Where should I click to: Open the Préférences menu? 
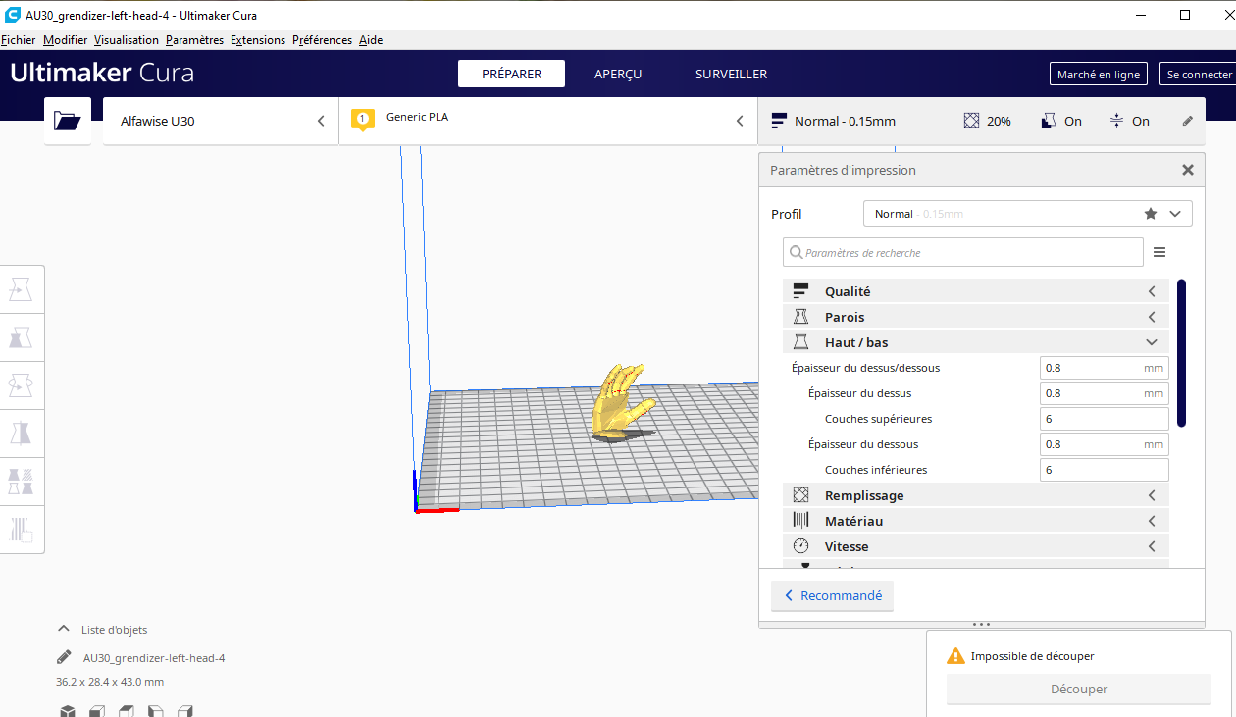tap(322, 40)
